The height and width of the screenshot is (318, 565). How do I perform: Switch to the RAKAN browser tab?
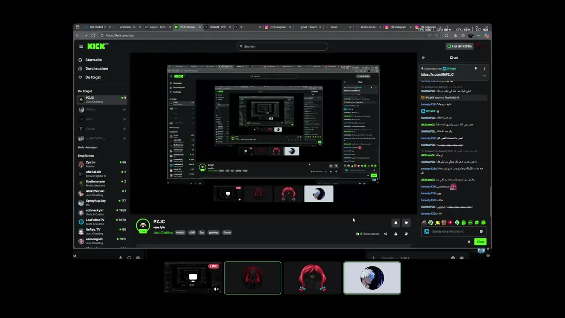pyautogui.click(x=218, y=27)
